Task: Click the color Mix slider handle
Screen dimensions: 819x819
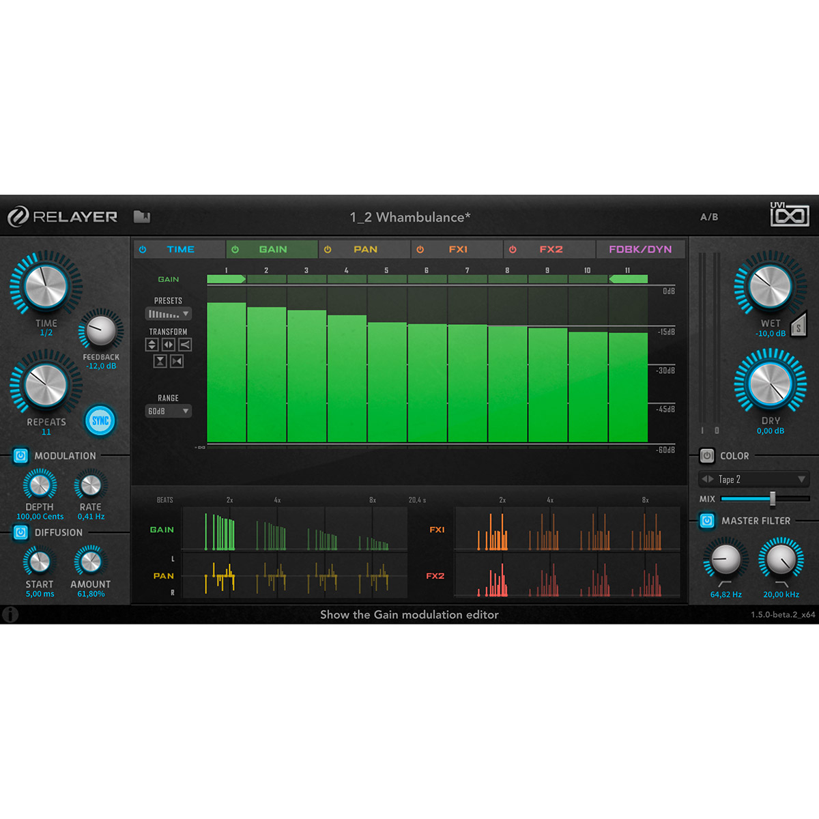Action: click(773, 499)
